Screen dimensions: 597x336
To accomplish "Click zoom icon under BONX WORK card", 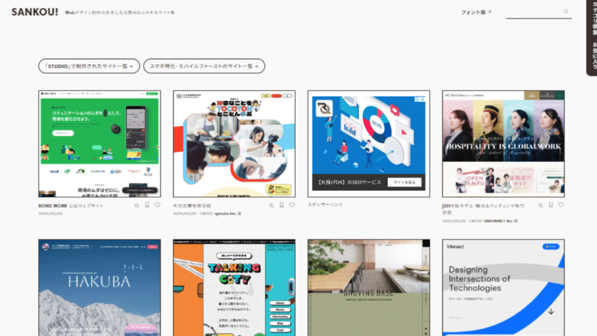I will tap(137, 205).
